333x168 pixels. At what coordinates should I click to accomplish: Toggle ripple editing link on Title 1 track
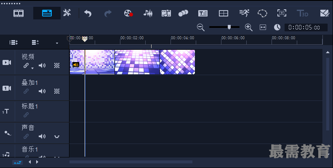click(26, 115)
